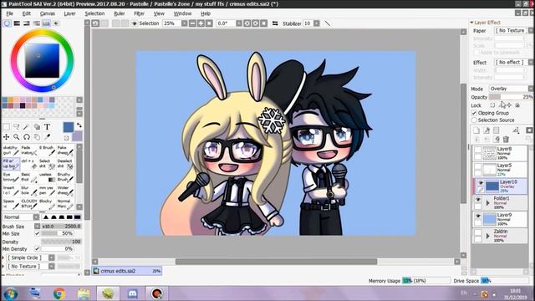Select the Shape tool next to Text
Viewport: 535px width, 301px height.
[x=37, y=127]
